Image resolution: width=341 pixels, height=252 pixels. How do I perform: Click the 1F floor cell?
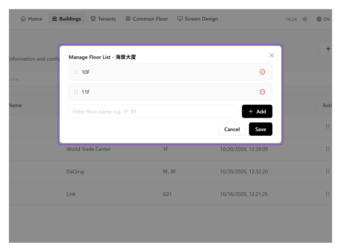point(165,149)
